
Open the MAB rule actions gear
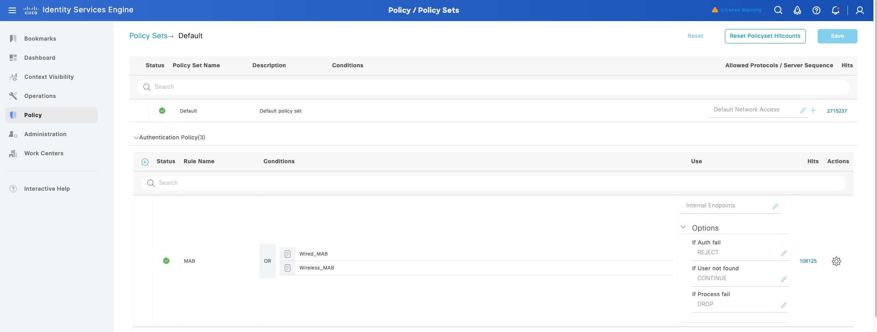coord(836,261)
